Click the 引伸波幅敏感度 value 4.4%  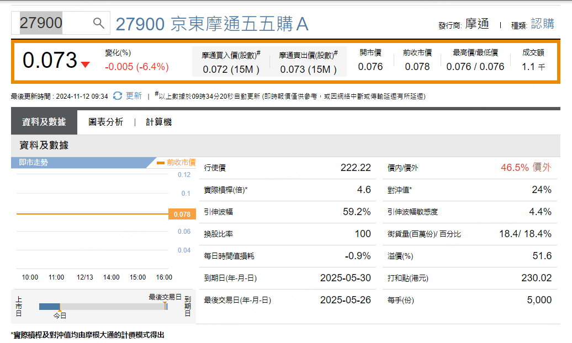pos(541,212)
